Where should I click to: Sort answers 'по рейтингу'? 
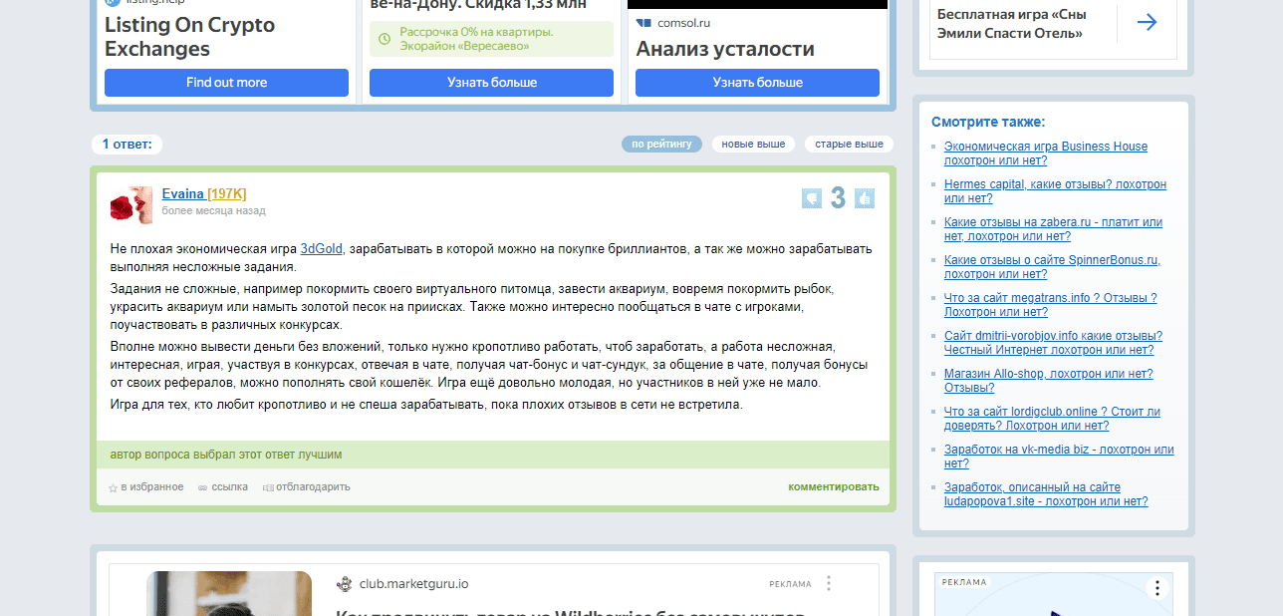661,145
